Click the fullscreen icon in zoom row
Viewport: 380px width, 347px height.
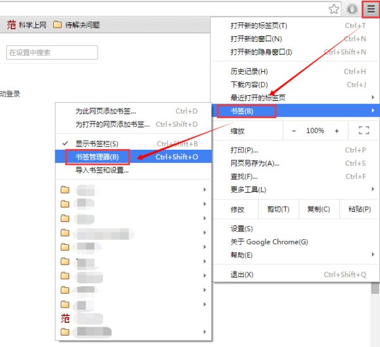[364, 131]
